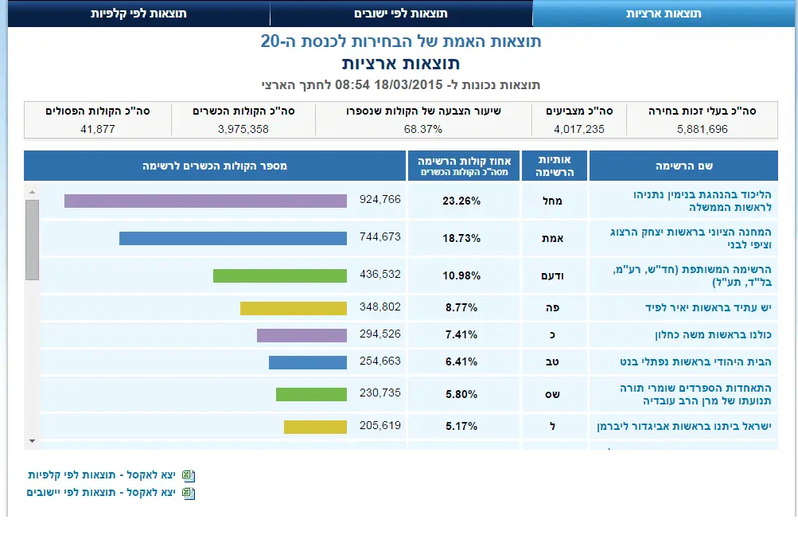Click Likud's purple vote bar
This screenshot has height=535, width=798.
tap(207, 201)
